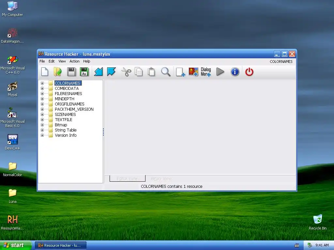The image size is (334, 250).
Task: Select the Recycle Bin desktop icon
Action: pos(318,222)
